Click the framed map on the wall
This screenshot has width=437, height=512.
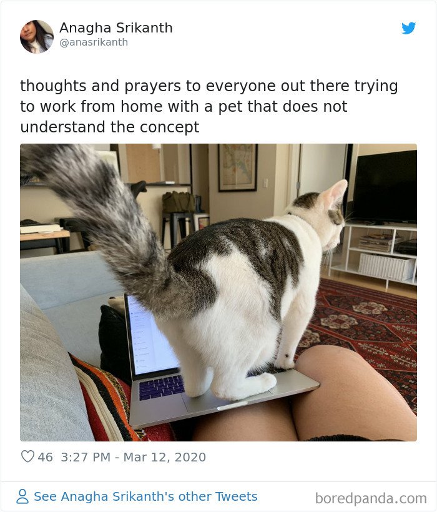[x=238, y=167]
